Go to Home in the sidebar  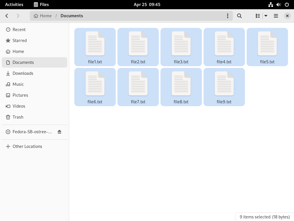pos(34,51)
